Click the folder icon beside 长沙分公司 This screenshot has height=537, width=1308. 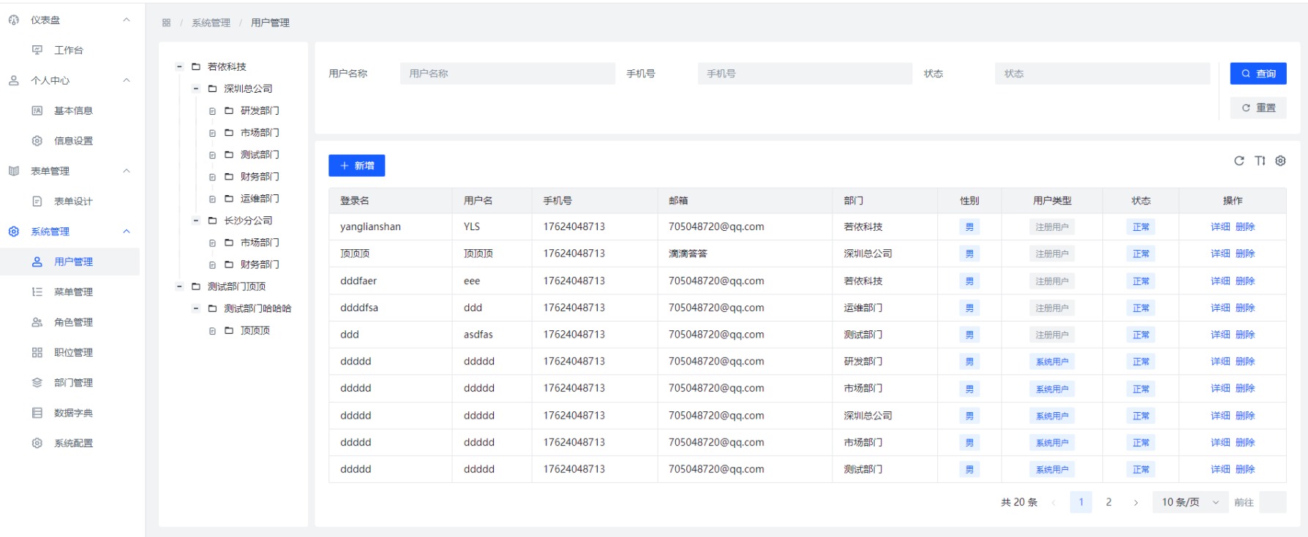point(212,220)
